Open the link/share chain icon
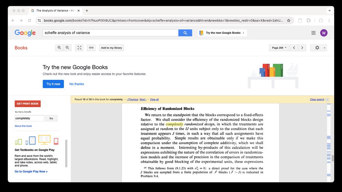 click(x=91, y=48)
